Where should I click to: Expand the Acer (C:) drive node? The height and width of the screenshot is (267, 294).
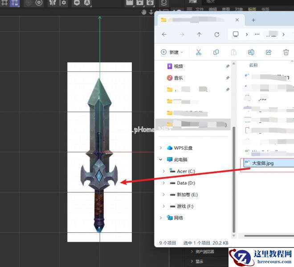pyautogui.click(x=164, y=171)
